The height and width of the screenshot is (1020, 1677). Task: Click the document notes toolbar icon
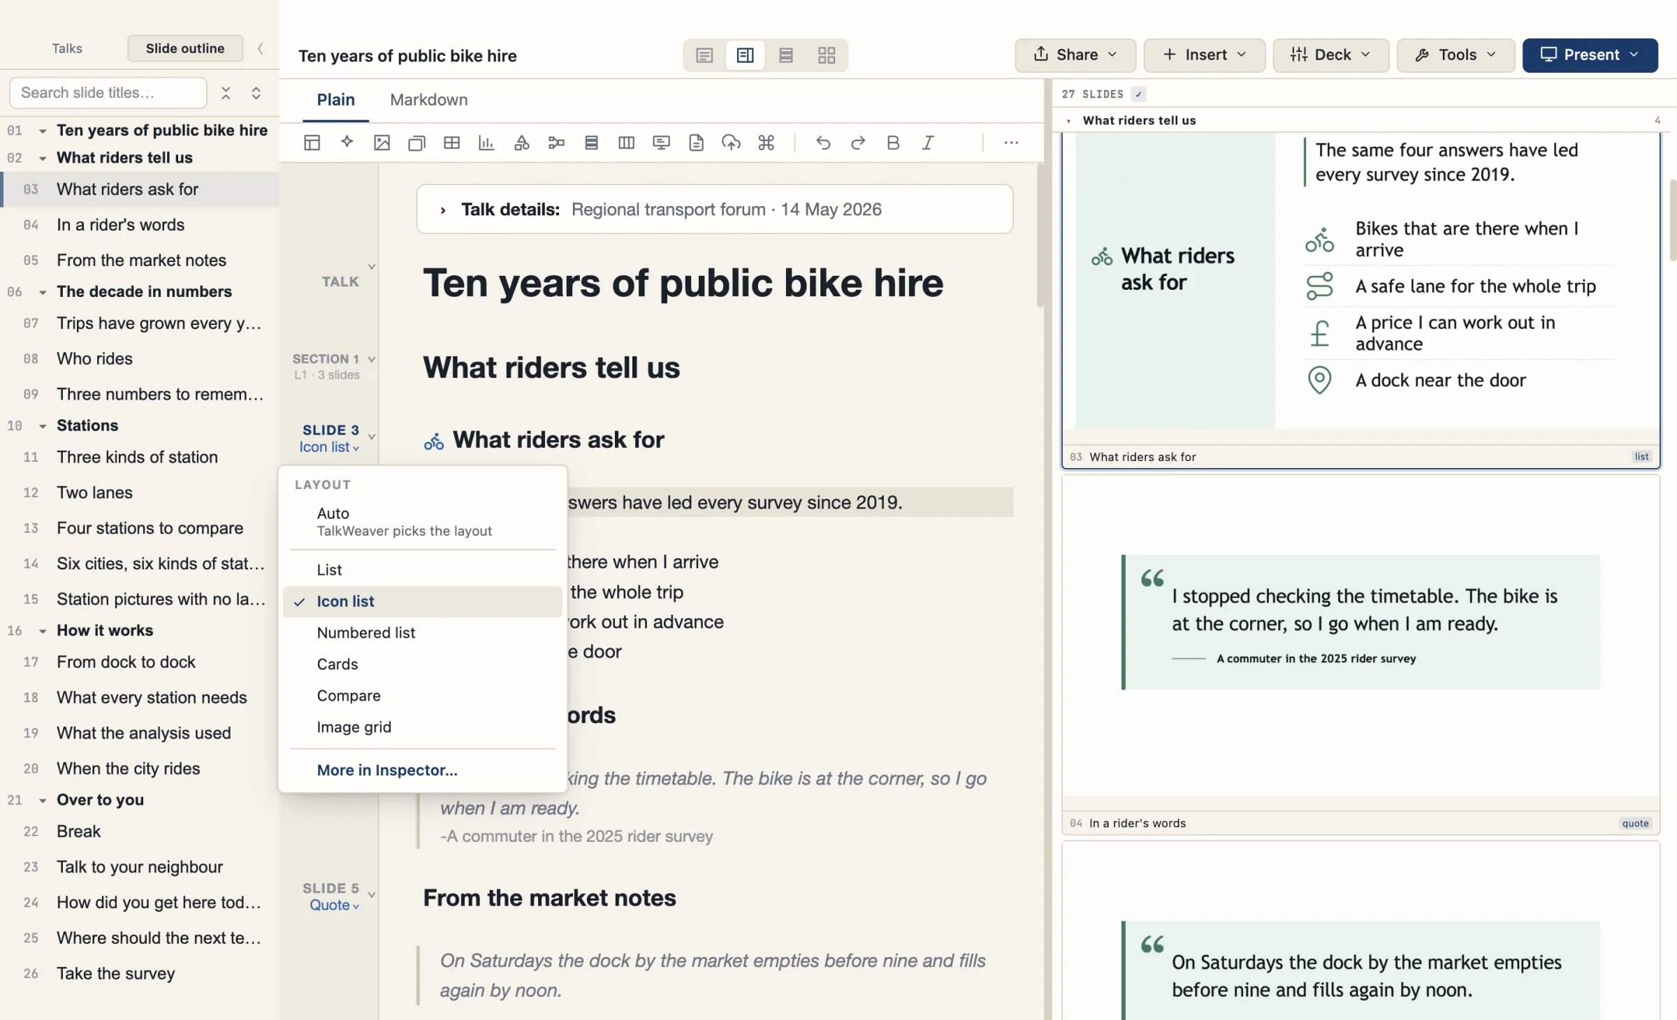coord(696,143)
